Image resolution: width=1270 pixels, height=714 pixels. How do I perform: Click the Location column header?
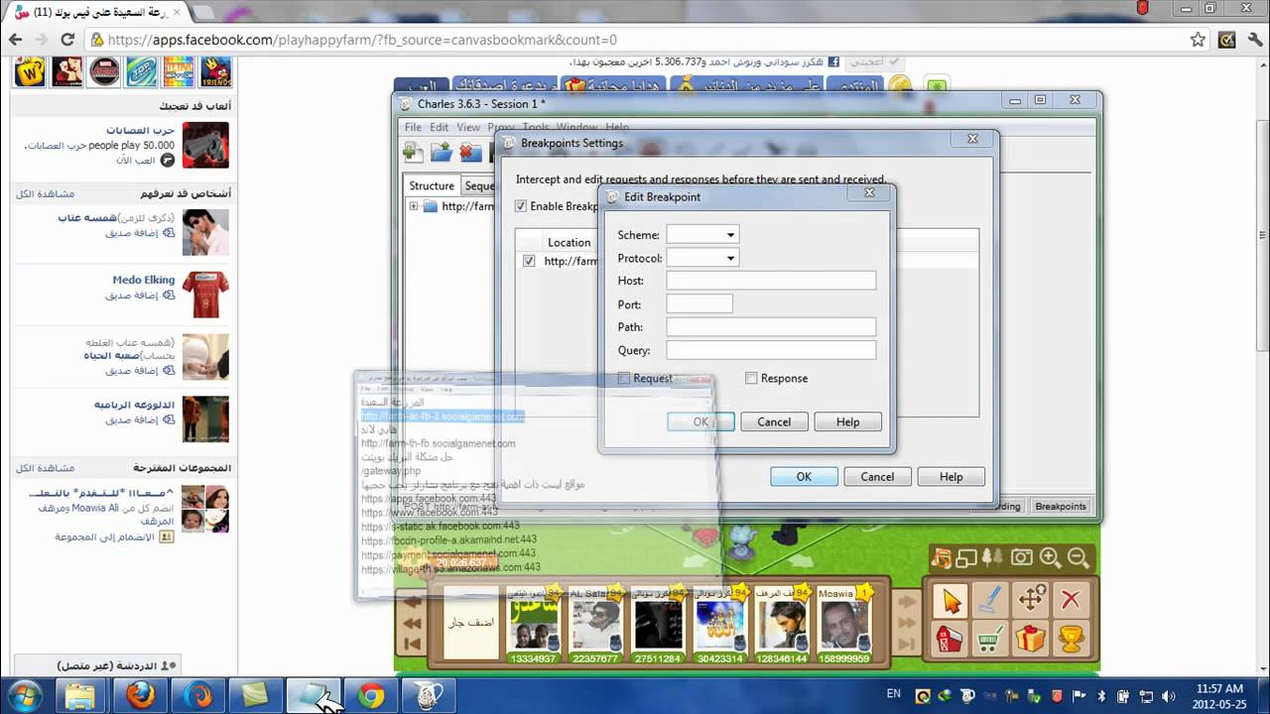click(570, 242)
